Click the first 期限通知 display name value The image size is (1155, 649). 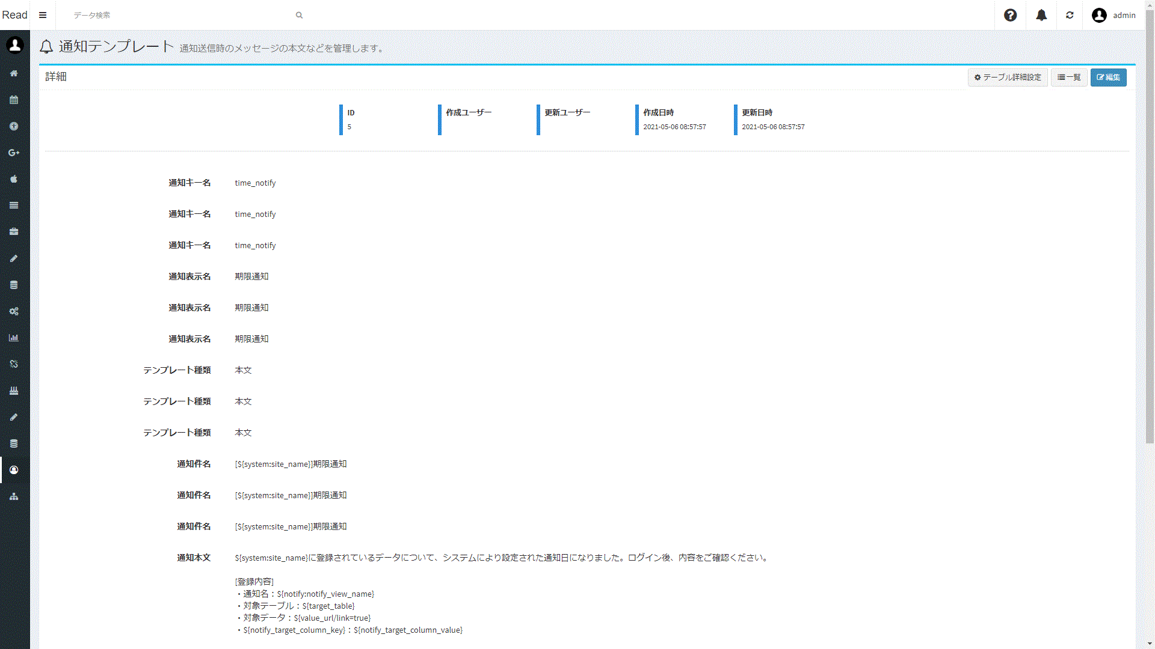point(251,276)
